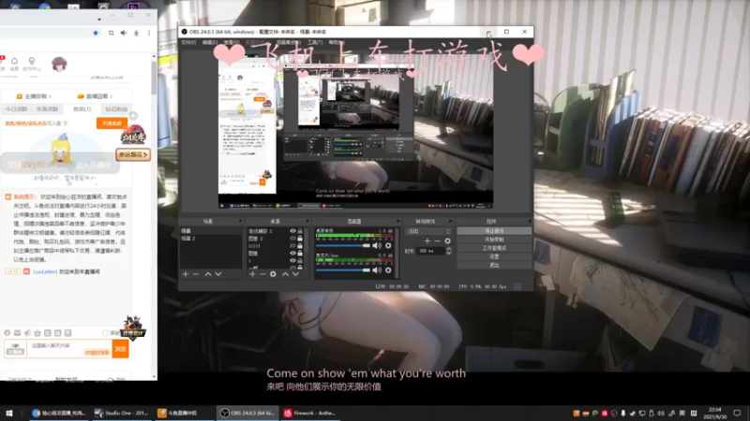
Task: Open the user avatar on streaming page
Action: point(59,64)
